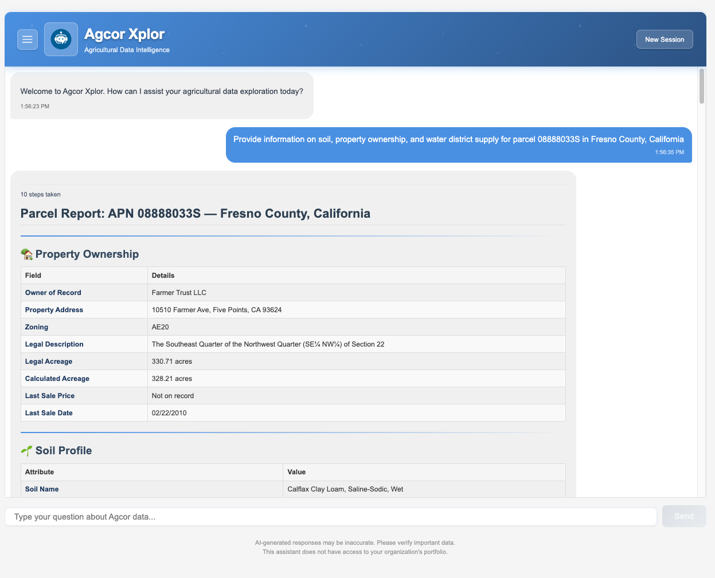Click the Soil Name label
The width and height of the screenshot is (715, 578).
(x=42, y=489)
